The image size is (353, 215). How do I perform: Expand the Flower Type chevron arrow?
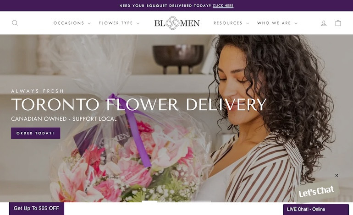point(138,23)
